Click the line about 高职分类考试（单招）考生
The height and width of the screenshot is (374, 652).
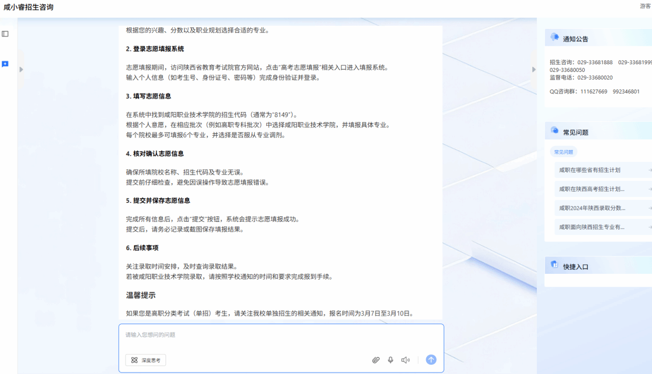click(270, 313)
